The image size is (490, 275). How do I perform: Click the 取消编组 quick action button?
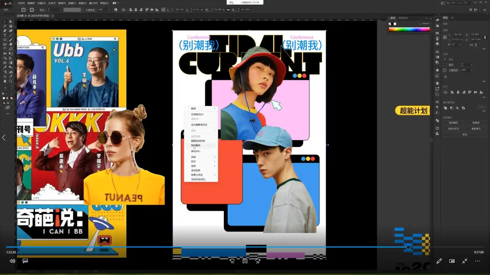453,123
